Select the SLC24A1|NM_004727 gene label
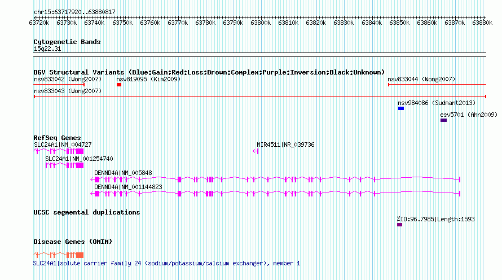The image size is (502, 280). (x=63, y=145)
